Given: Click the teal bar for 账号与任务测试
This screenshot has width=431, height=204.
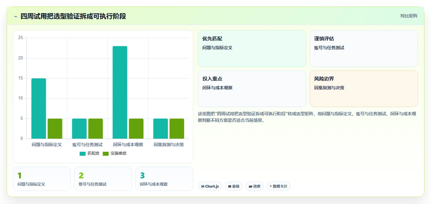Looking at the screenshot, I should point(79,128).
